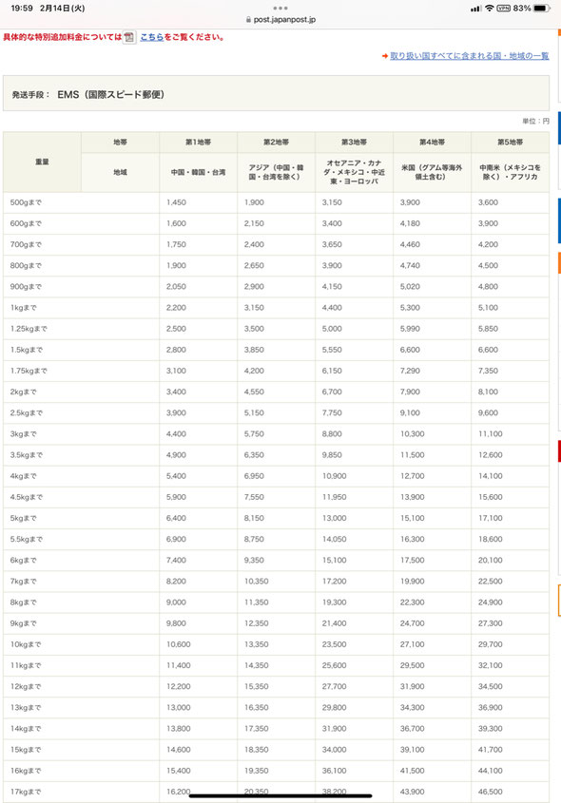
Task: Tap the three-dot menu above the address bar
Action: pos(280,9)
